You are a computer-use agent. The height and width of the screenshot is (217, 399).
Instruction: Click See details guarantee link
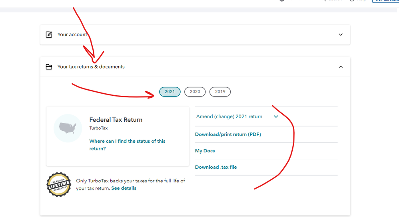(x=124, y=188)
